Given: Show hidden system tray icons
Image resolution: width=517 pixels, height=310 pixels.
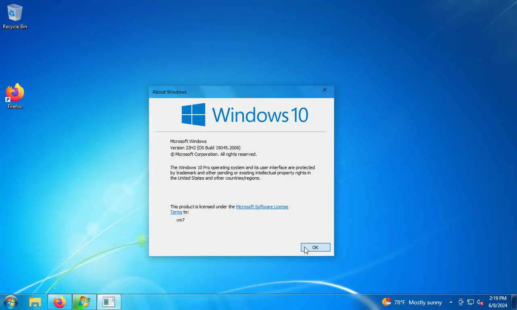Looking at the screenshot, I should tap(451, 302).
